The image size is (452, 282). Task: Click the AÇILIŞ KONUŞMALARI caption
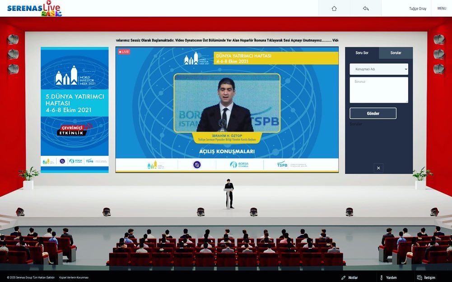point(227,151)
